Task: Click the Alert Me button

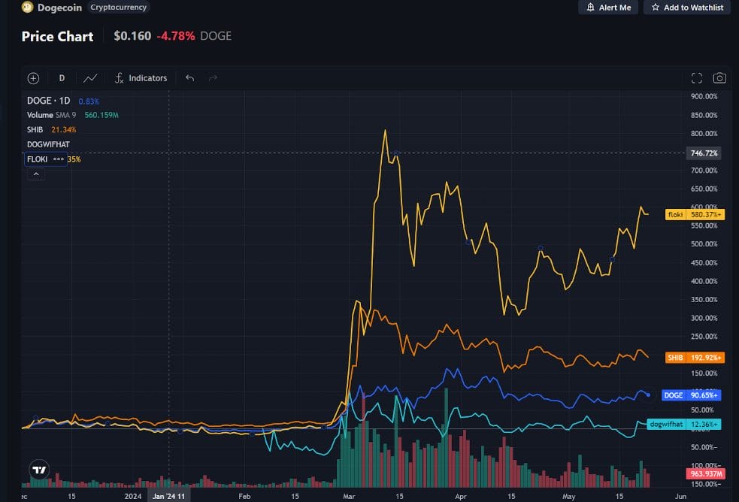Action: (x=608, y=8)
